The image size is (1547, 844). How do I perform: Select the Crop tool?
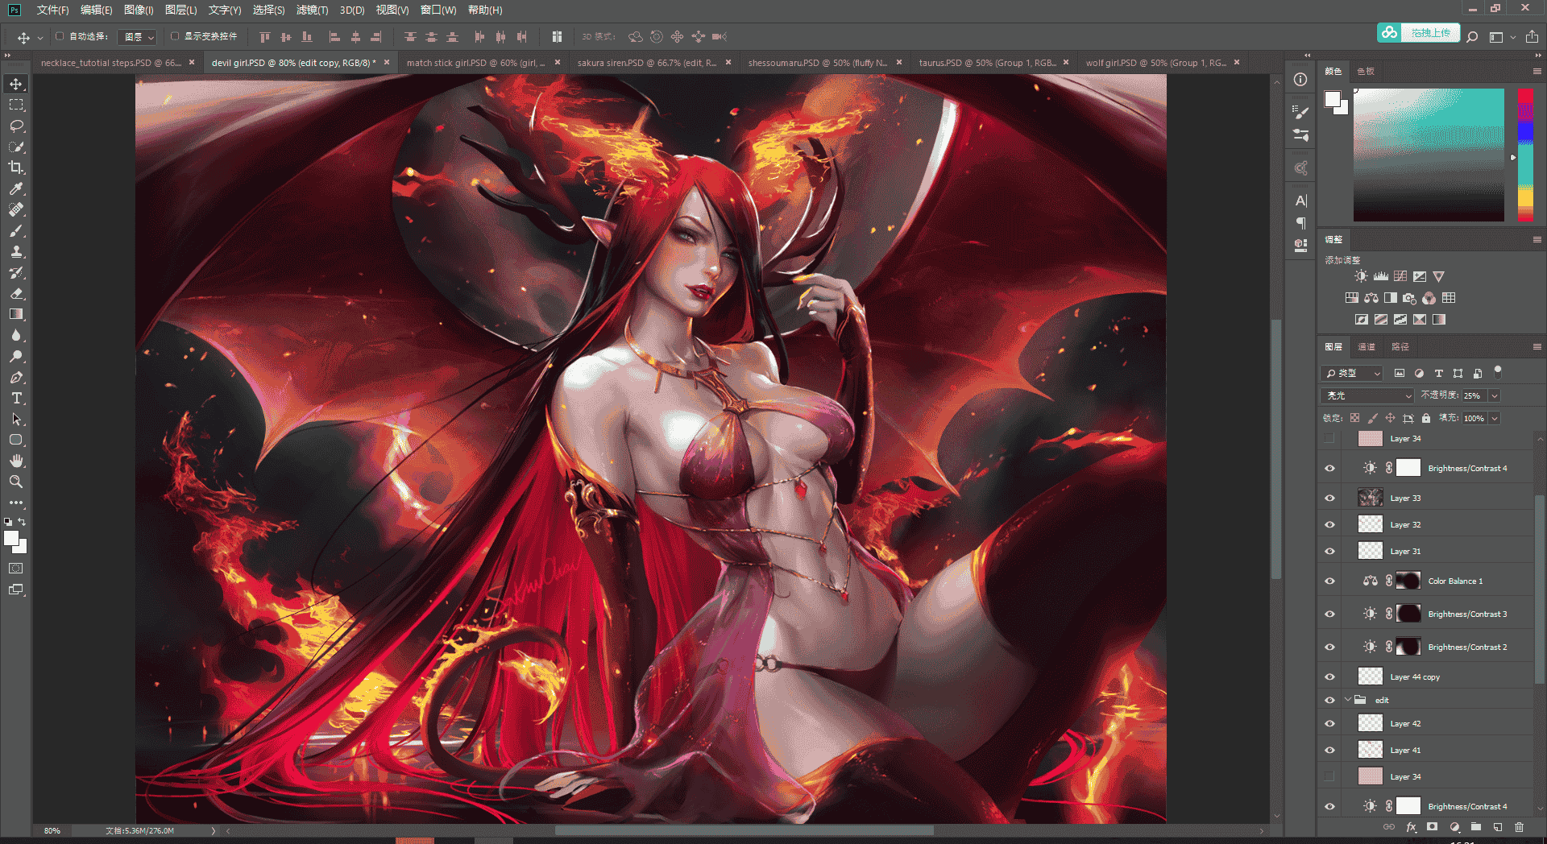point(16,168)
